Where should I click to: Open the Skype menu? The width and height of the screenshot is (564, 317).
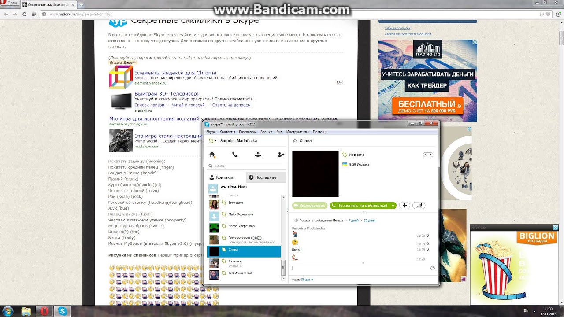click(211, 132)
